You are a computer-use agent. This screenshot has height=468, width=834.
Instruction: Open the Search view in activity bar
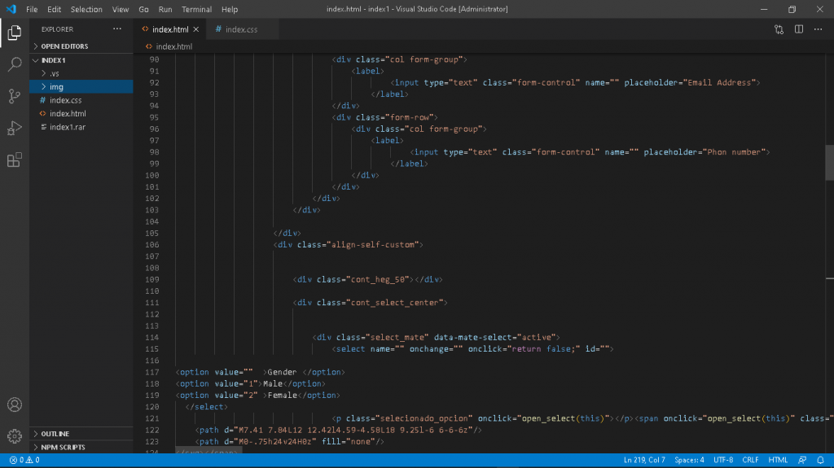pos(15,64)
